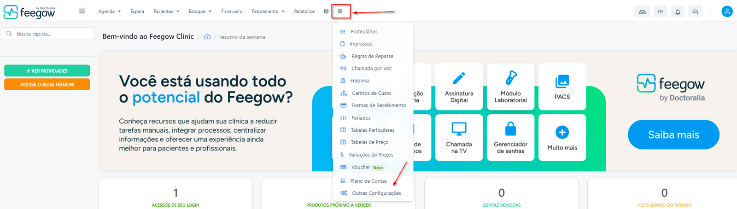Click the Muito mais plus icon

pos(562,132)
